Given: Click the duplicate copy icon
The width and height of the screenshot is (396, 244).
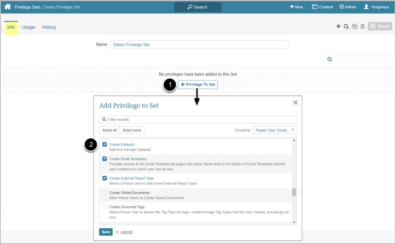Looking at the screenshot, I should [x=354, y=26].
